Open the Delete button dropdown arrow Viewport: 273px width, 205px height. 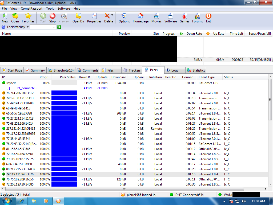(x=112, y=15)
